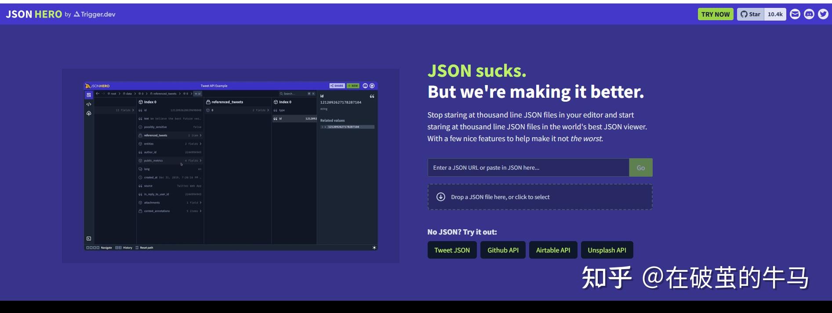Load the Github API example
Screen dimensions: 832x313
[x=503, y=250]
